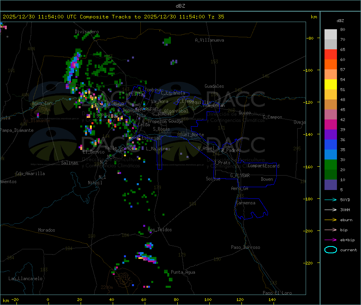Click the cyan 50YD arrow legend icon

331,200
